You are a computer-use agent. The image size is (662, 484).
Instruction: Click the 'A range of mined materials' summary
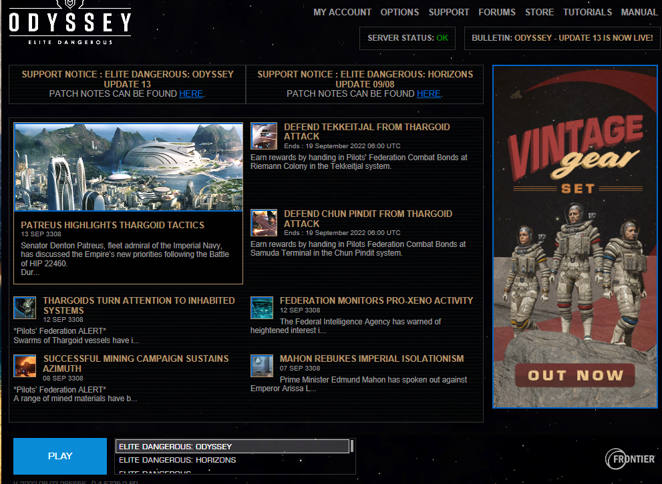click(75, 399)
